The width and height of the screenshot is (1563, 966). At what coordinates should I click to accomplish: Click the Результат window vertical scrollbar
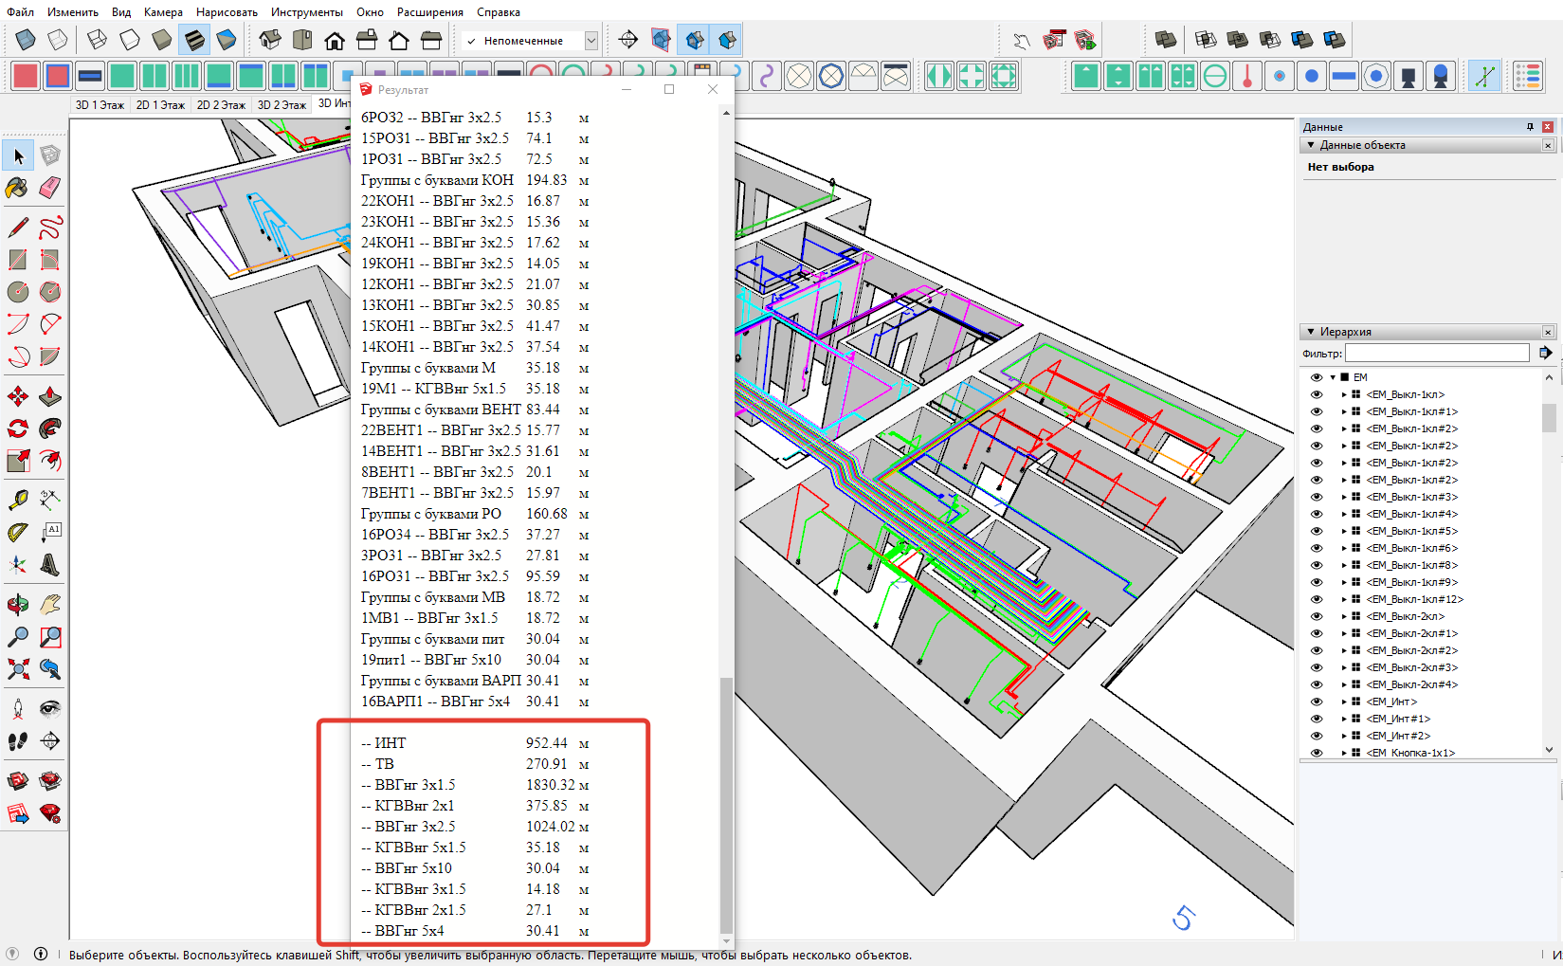726,806
